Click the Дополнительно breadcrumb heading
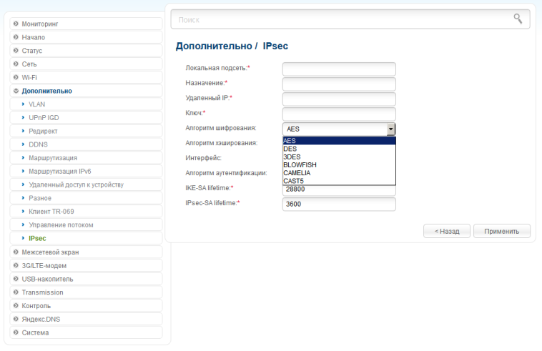The width and height of the screenshot is (542, 351). tap(214, 46)
